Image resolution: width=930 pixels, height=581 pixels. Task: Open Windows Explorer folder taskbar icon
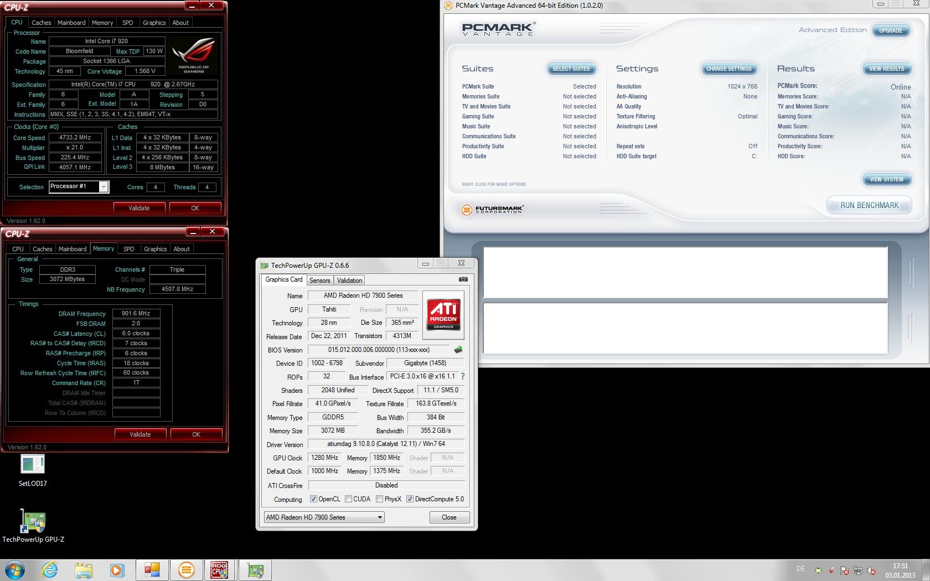[x=83, y=569]
